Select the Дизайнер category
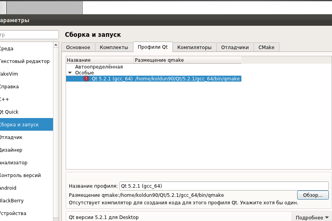The width and height of the screenshot is (332, 221). point(26,150)
